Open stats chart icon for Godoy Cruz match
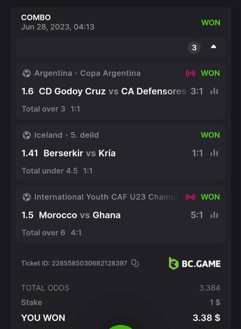Viewport: 241px width, 329px height. coord(214,91)
